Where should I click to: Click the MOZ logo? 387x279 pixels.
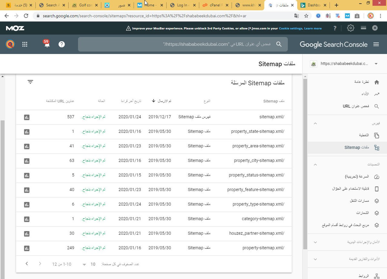15,28
